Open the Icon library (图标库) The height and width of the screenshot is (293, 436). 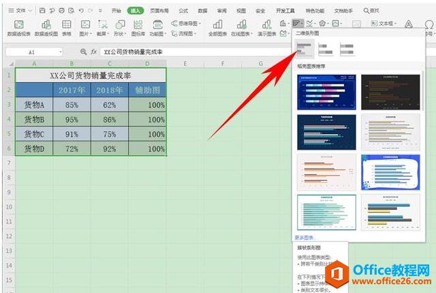click(x=138, y=29)
